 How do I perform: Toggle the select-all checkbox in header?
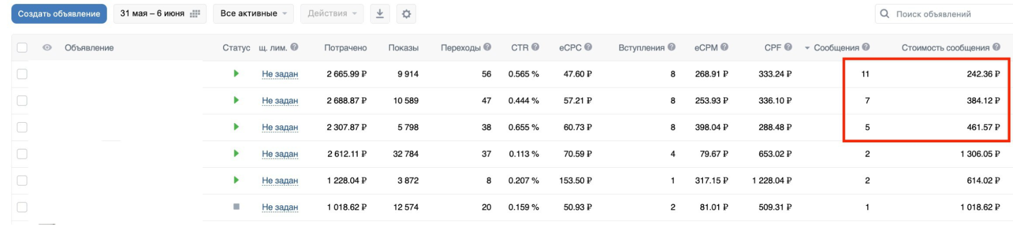click(22, 48)
